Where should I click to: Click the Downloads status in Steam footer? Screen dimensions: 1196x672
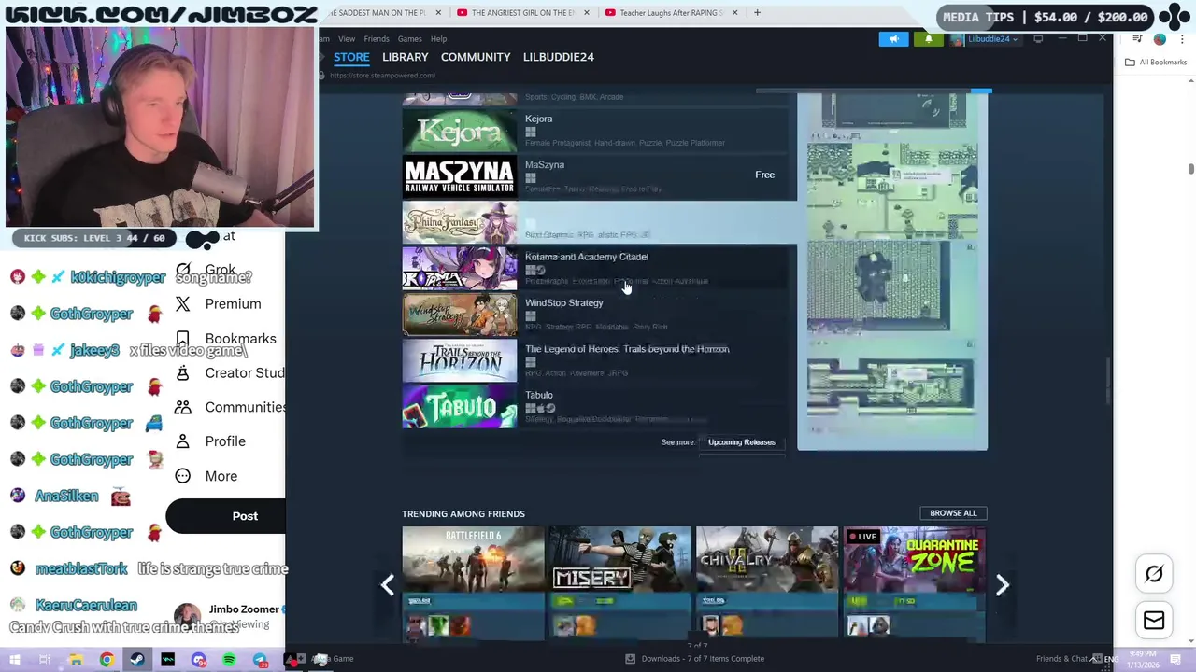(x=694, y=659)
